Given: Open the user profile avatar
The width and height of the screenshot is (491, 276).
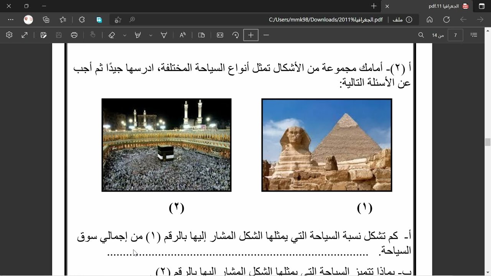Looking at the screenshot, I should (x=28, y=20).
